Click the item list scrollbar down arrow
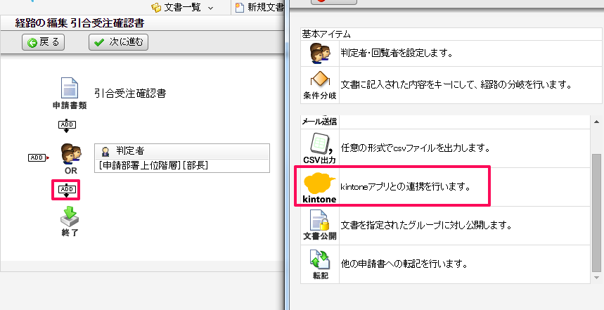This screenshot has width=604, height=310. tap(596, 277)
